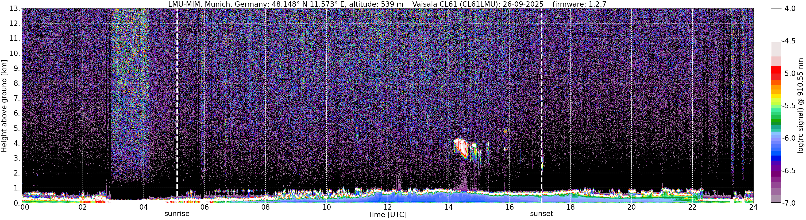Select the 'sunrise' label below the time axis

coord(177,214)
